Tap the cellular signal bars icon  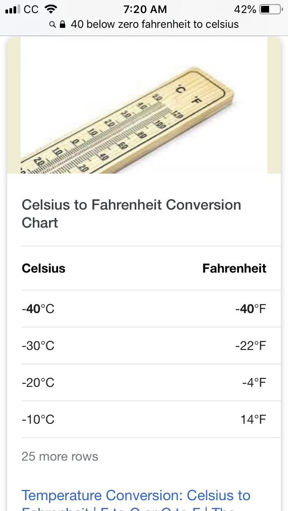pyautogui.click(x=13, y=9)
